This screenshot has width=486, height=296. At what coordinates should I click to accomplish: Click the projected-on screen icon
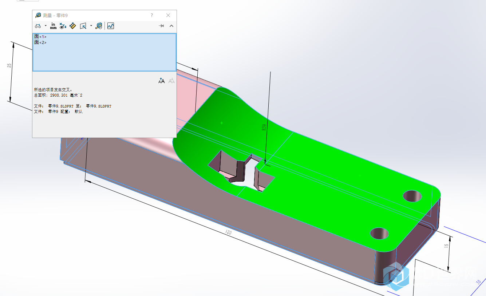click(x=83, y=26)
